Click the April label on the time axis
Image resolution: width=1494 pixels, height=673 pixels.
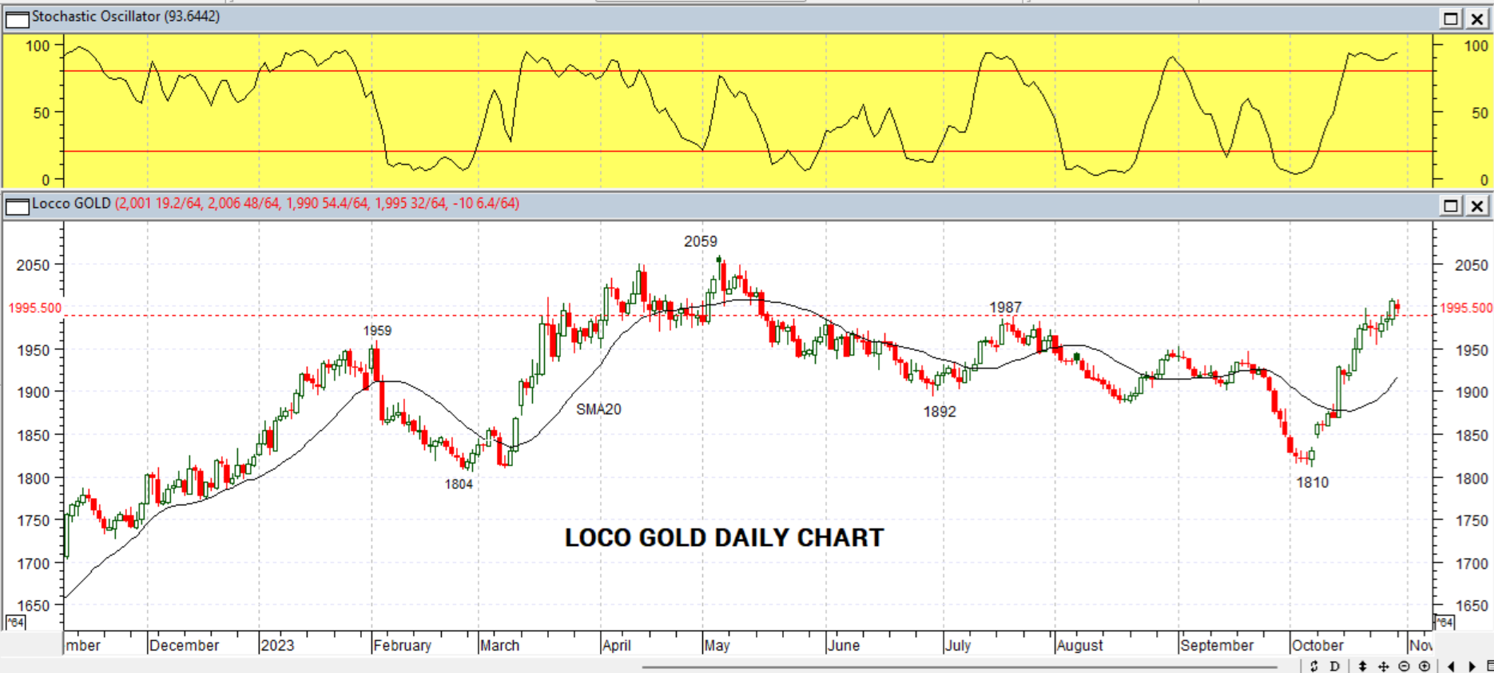[x=617, y=645]
